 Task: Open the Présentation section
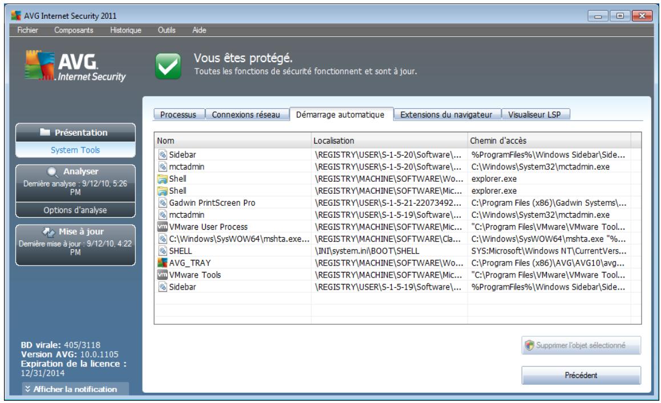pos(75,132)
